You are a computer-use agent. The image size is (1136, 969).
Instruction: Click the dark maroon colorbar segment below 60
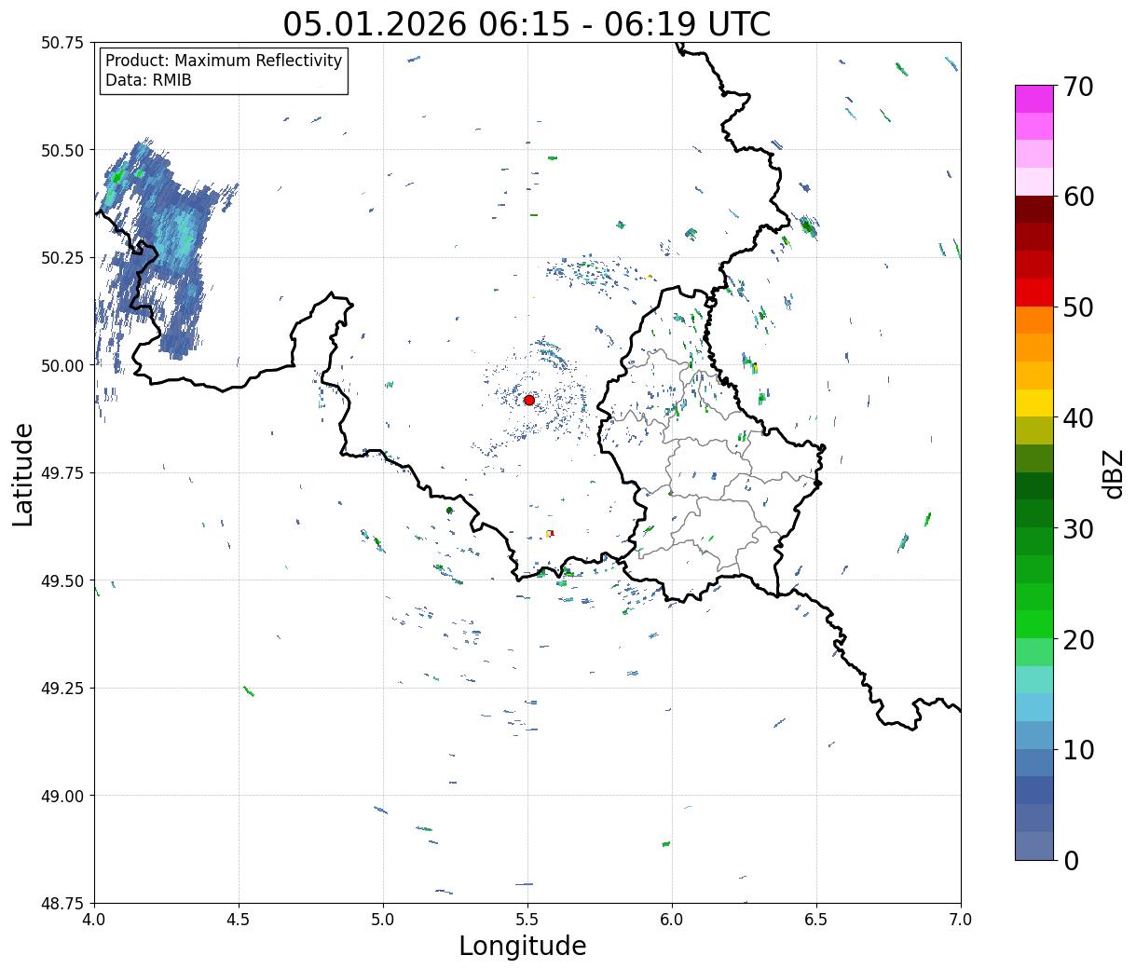[x=1034, y=210]
